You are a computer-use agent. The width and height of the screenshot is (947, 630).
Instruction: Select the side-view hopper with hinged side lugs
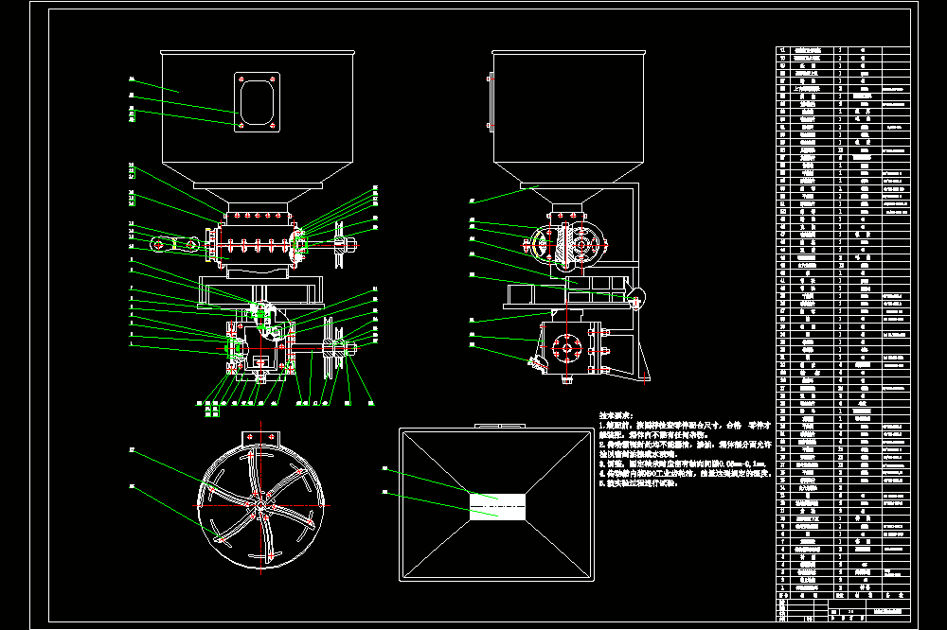coord(567,118)
